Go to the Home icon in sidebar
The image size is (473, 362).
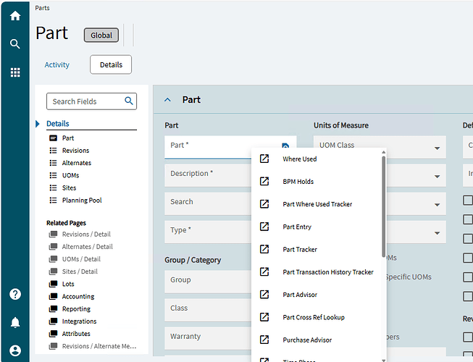pyautogui.click(x=15, y=16)
